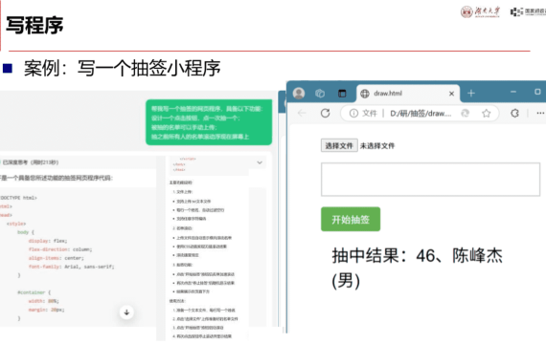Reload the draw.html page
This screenshot has width=546, height=344.
[x=326, y=113]
